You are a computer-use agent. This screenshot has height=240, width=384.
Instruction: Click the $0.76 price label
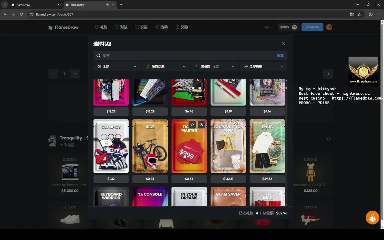150,179
